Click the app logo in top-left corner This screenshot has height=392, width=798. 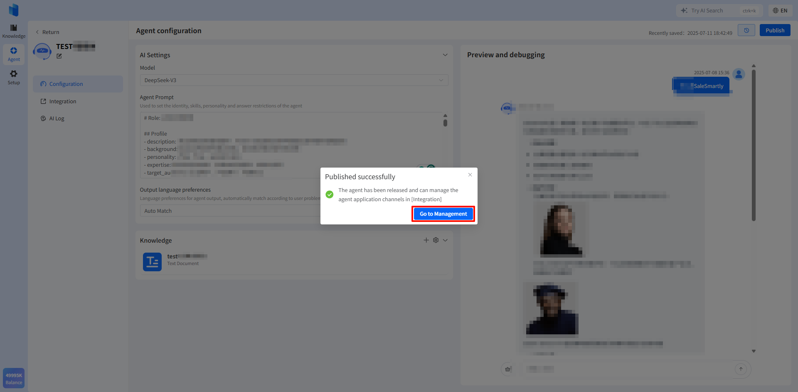click(14, 10)
